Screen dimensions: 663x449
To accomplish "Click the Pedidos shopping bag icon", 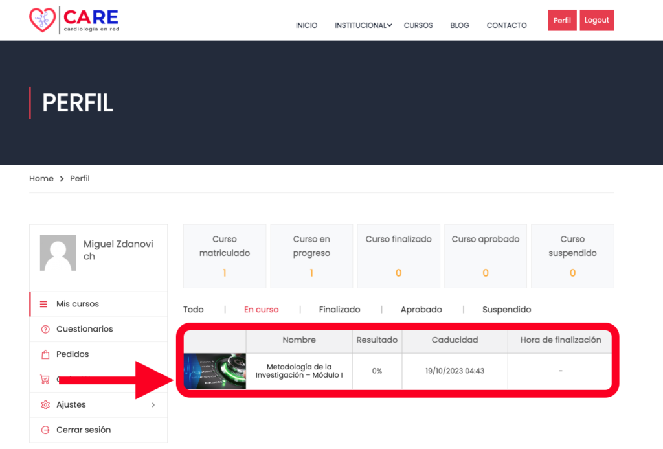I will (x=45, y=354).
